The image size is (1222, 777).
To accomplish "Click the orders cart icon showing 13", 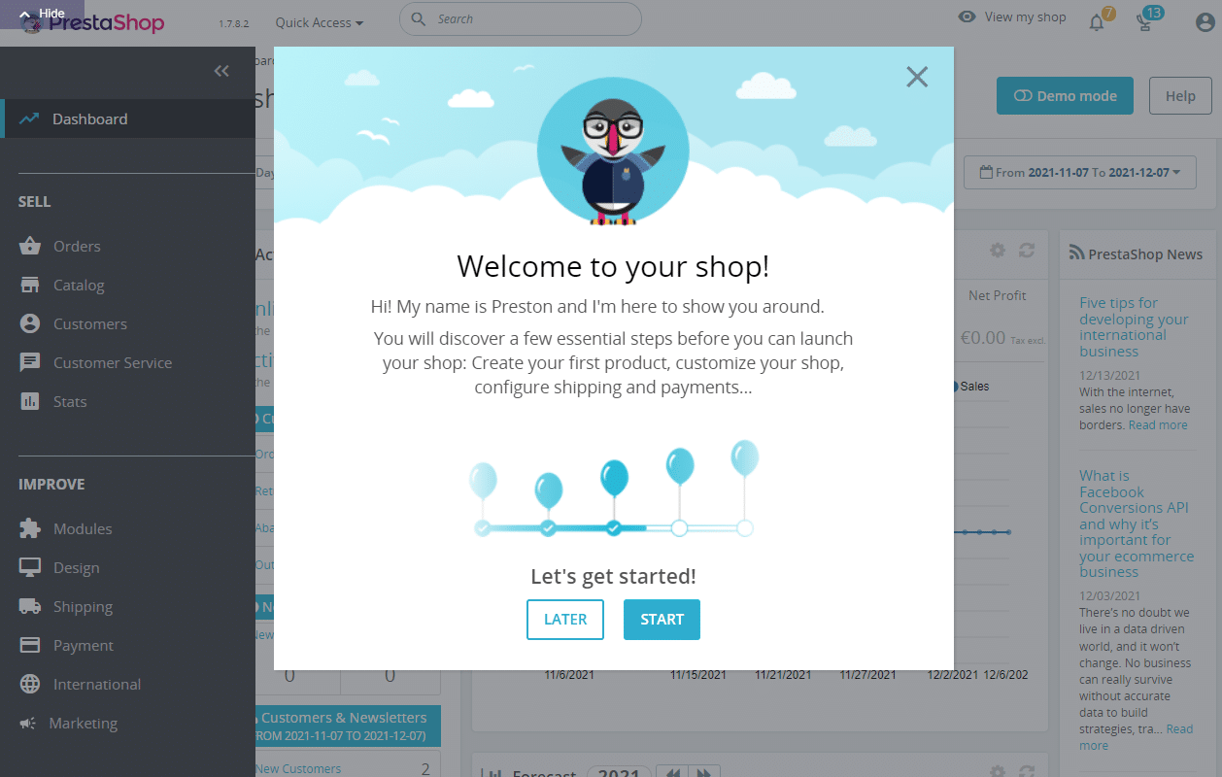I will [x=1144, y=17].
